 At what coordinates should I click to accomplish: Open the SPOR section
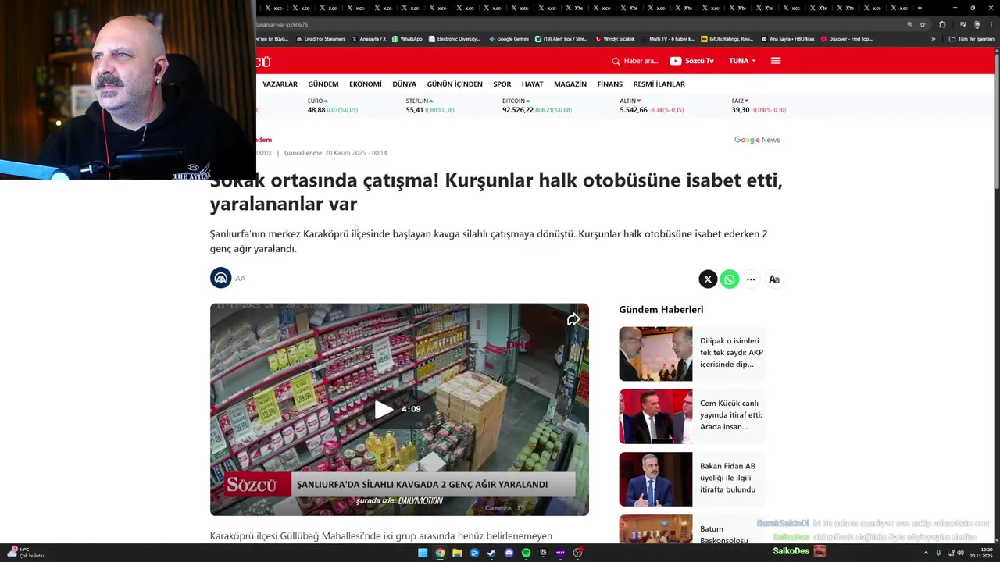pyautogui.click(x=502, y=84)
